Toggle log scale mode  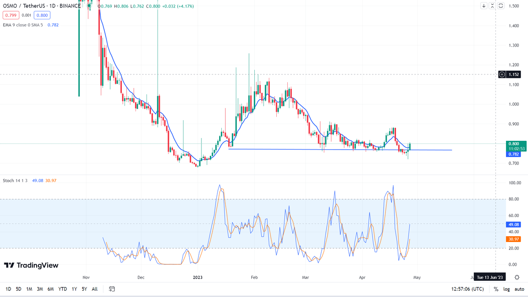coord(506,289)
